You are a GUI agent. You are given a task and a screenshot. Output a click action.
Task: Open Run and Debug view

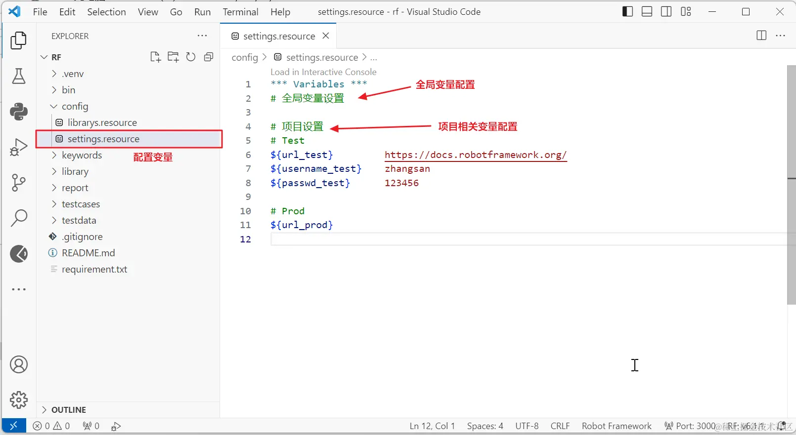click(x=19, y=147)
